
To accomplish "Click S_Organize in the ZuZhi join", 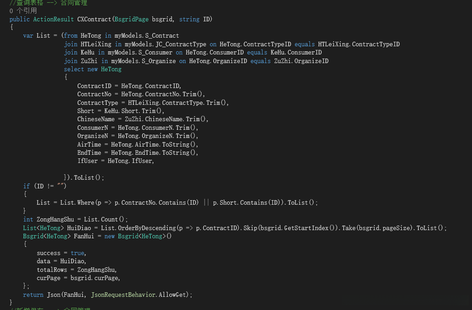I will pos(158,61).
